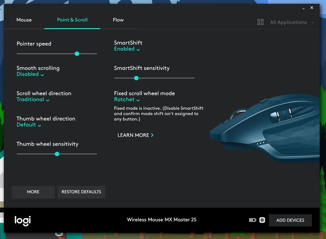Change Scroll wheel direction from Traditional
Screen dimensions: 326x239
[x=33, y=100]
